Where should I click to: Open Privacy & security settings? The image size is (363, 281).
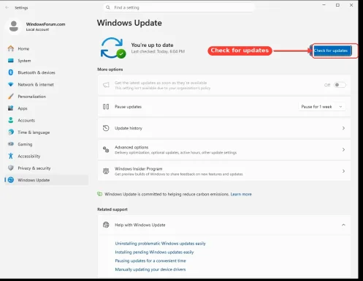point(46,168)
